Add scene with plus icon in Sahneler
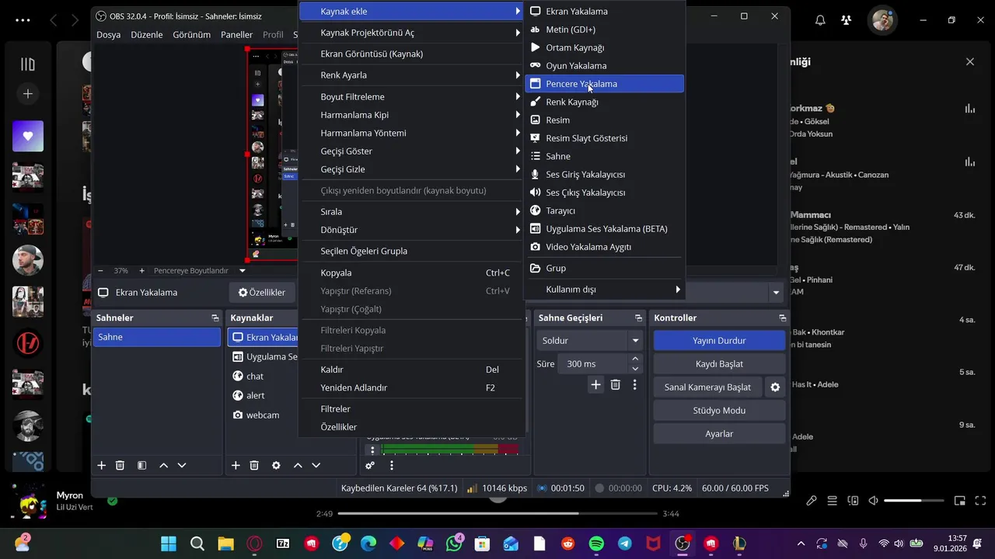This screenshot has width=995, height=559. (101, 466)
